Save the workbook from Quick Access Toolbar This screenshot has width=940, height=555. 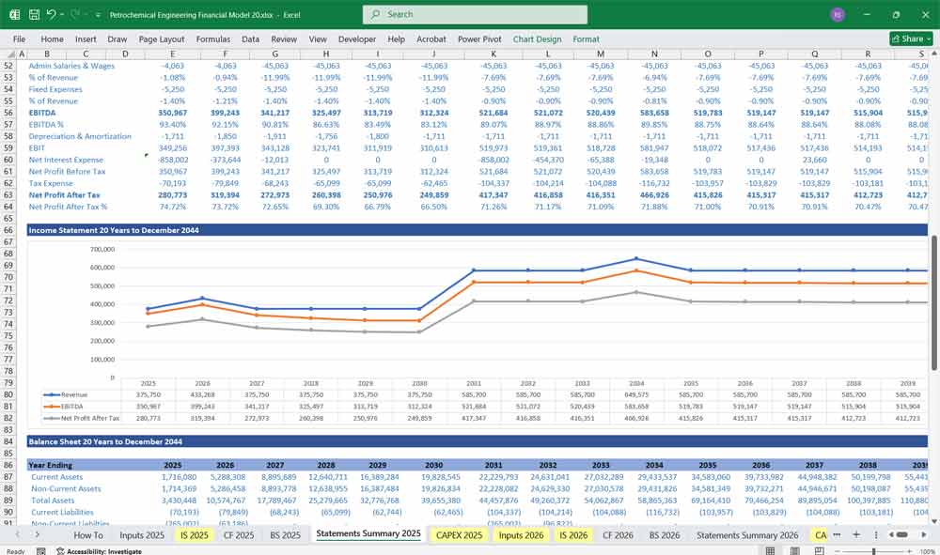tap(33, 14)
